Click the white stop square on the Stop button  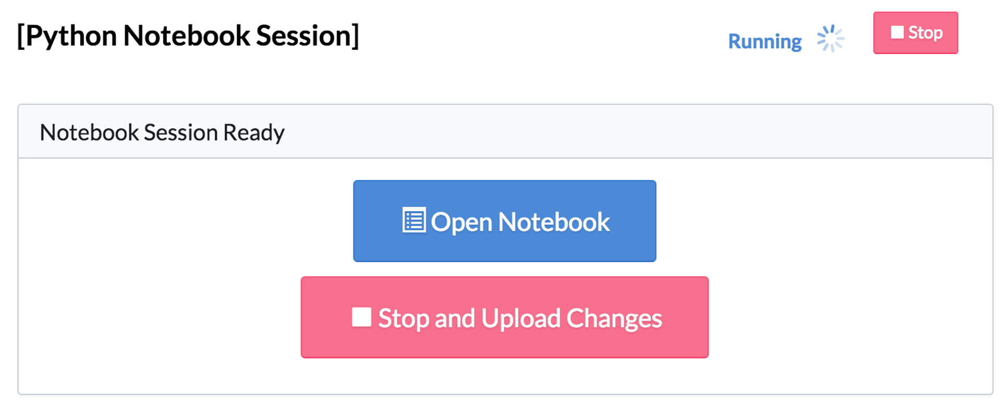[899, 31]
